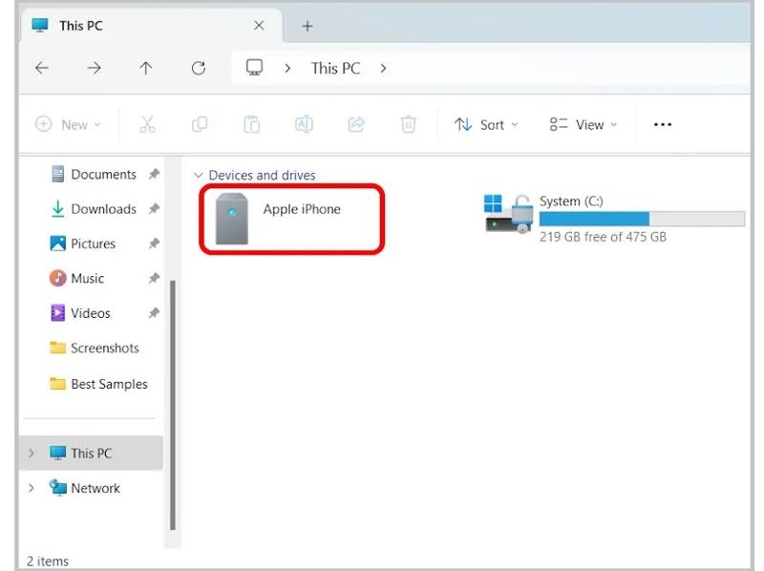Open Music in the sidebar
764x571 pixels.
(x=77, y=278)
